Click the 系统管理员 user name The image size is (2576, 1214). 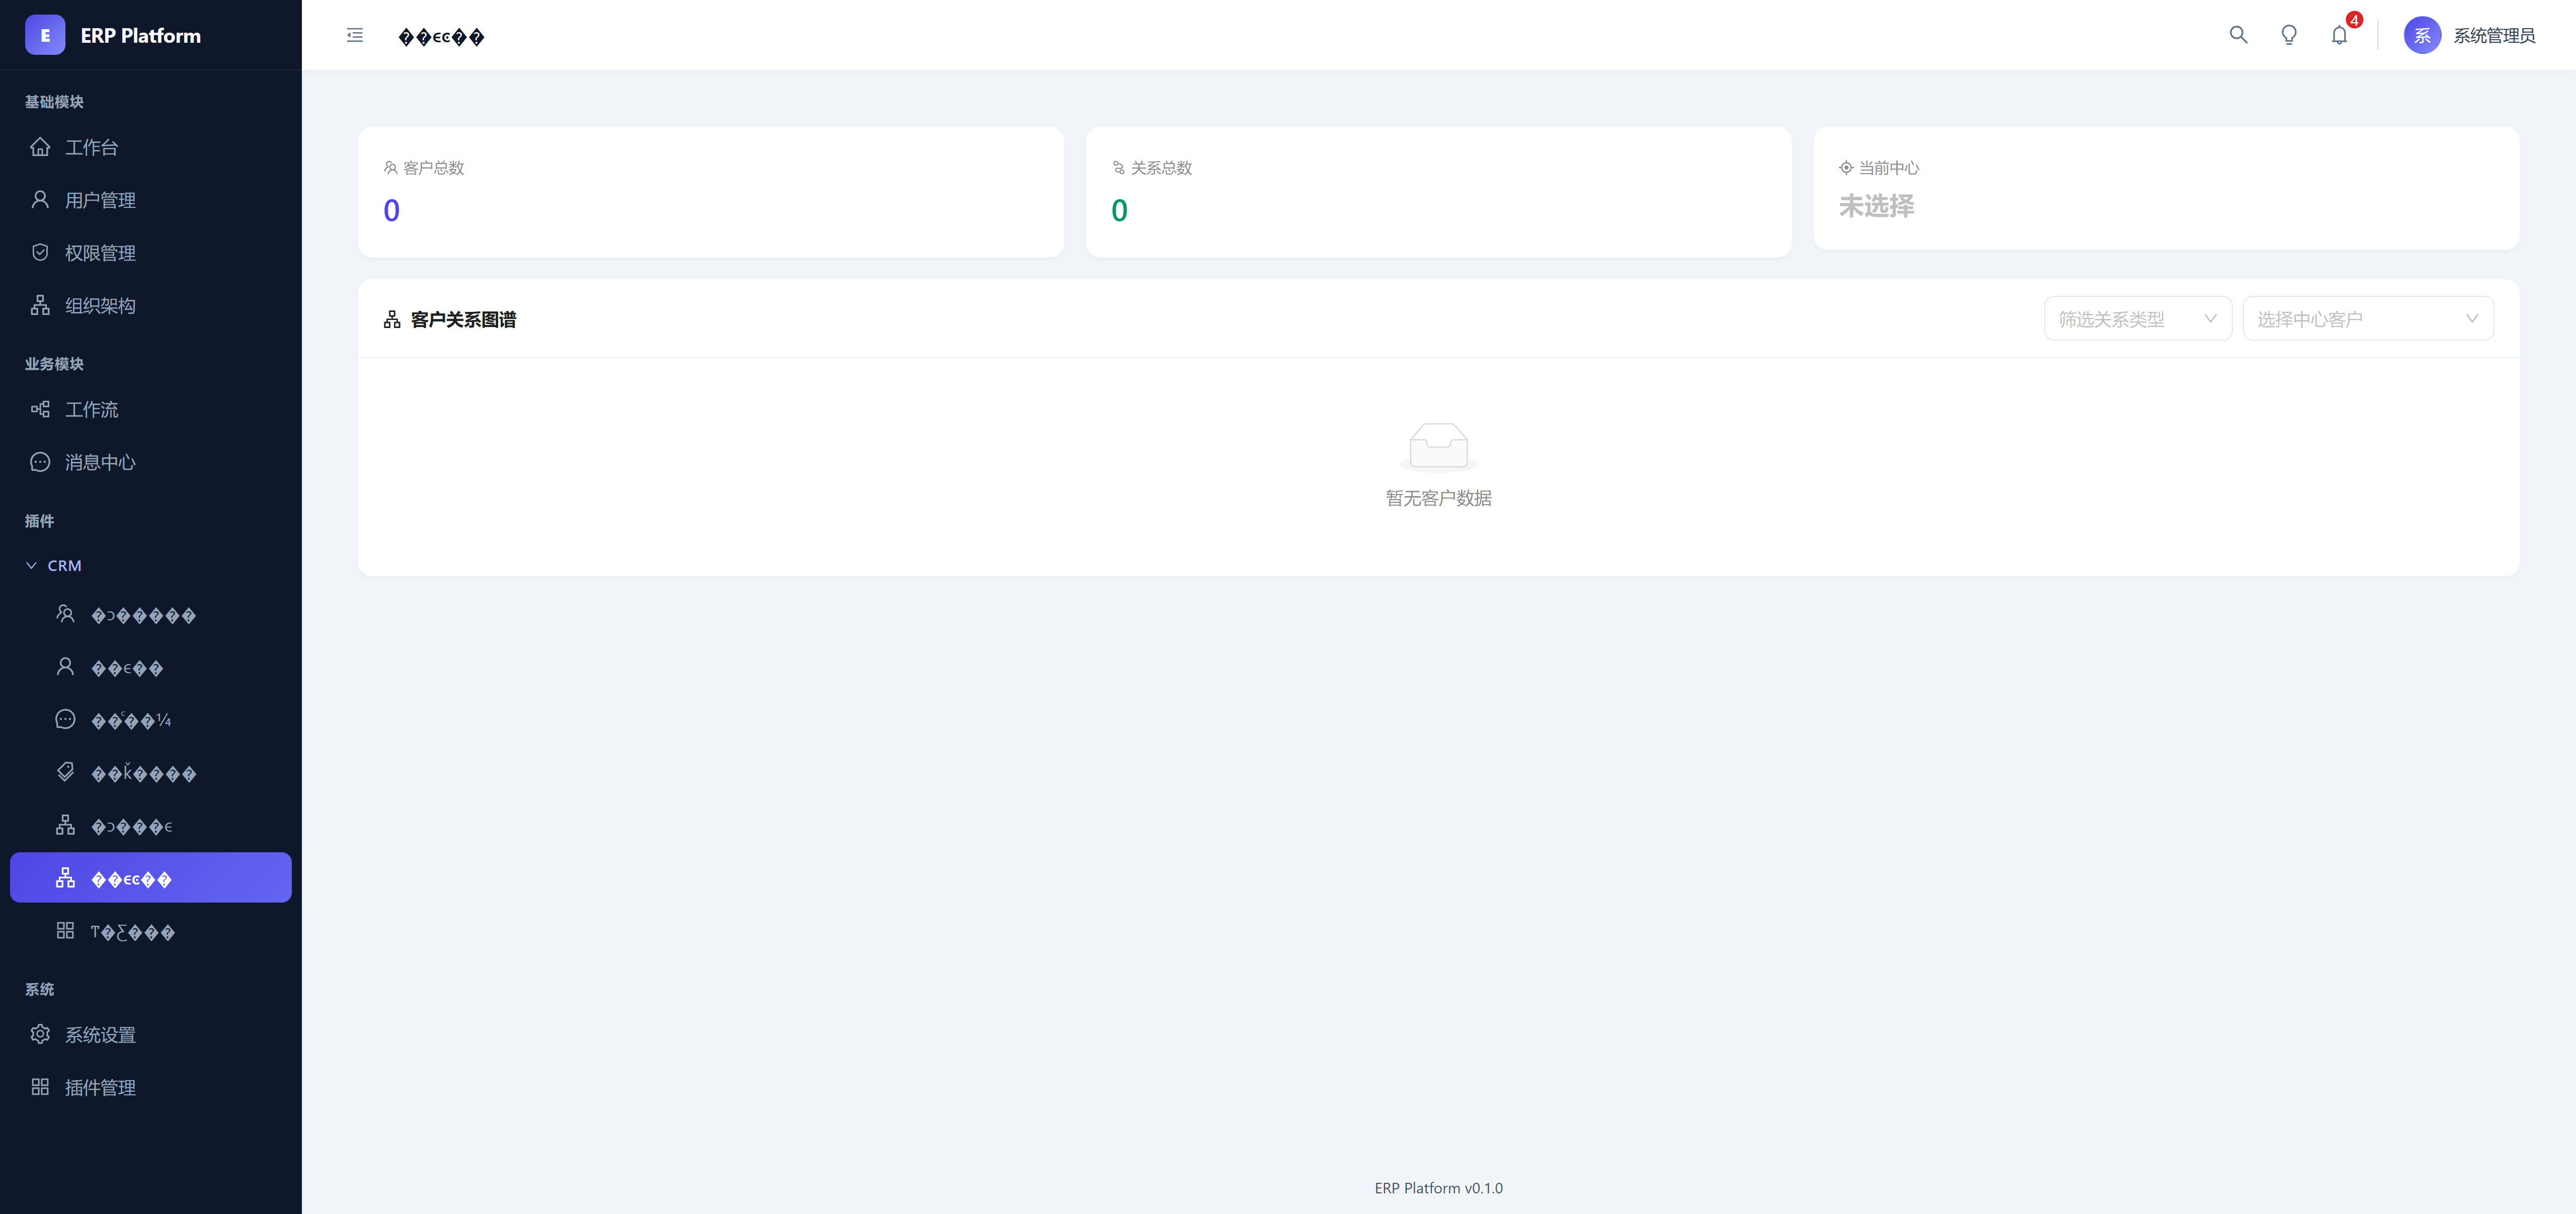pos(2493,36)
